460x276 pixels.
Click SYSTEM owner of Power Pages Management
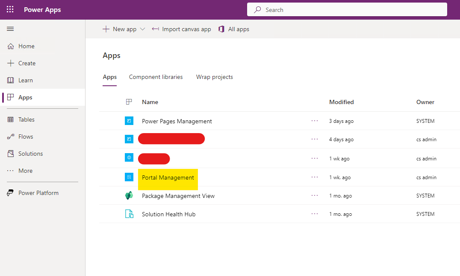click(425, 121)
